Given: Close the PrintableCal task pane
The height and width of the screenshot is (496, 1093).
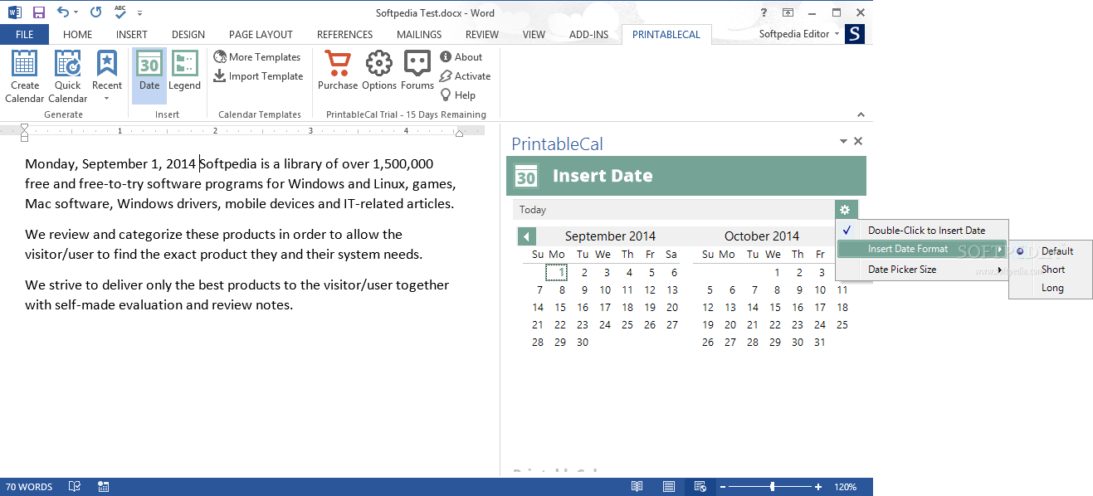Looking at the screenshot, I should pyautogui.click(x=858, y=141).
